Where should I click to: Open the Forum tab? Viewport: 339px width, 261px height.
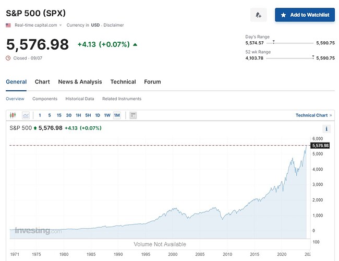152,82
